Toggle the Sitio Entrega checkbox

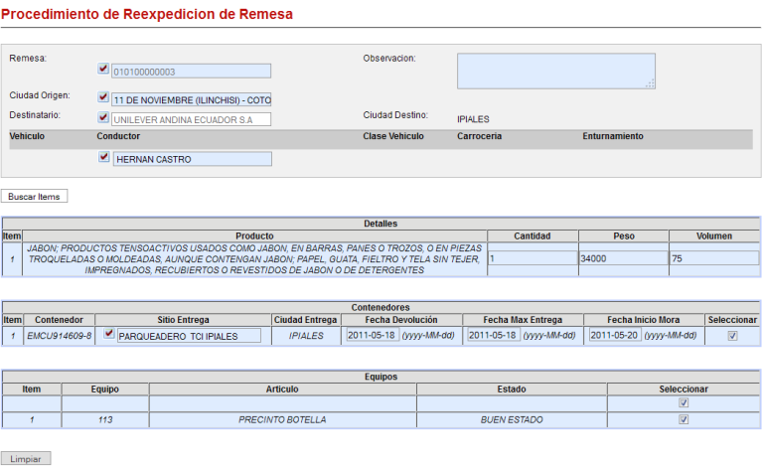tap(109, 334)
